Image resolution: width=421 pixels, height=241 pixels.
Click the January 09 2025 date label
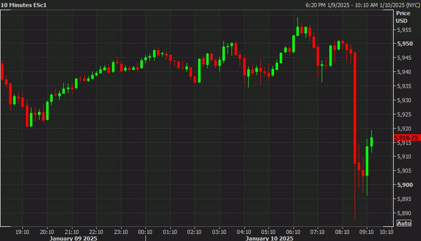(73, 238)
